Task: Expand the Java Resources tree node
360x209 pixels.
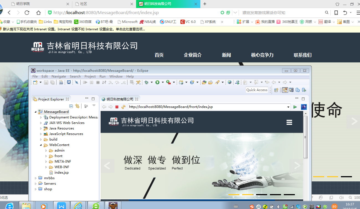Action: [x=41, y=128]
